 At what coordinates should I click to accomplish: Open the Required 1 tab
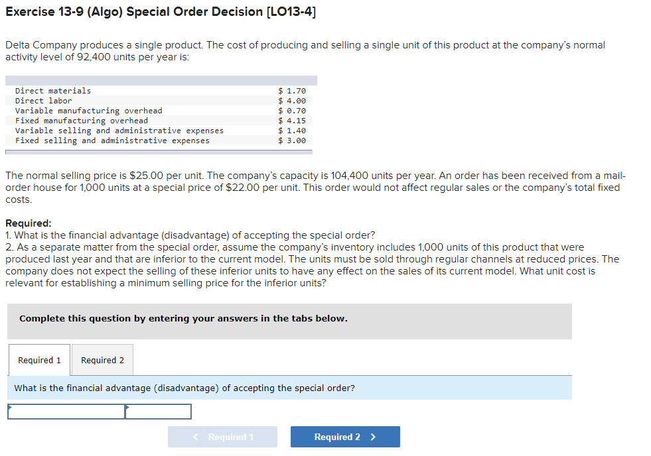[x=39, y=360]
